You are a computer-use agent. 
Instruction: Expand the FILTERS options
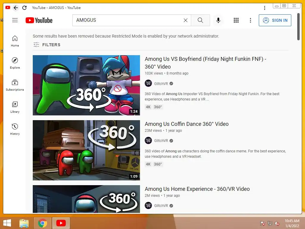click(47, 45)
